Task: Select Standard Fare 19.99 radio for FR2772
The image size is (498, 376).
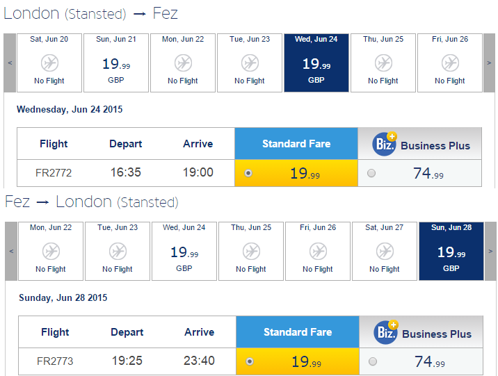Action: click(x=248, y=173)
